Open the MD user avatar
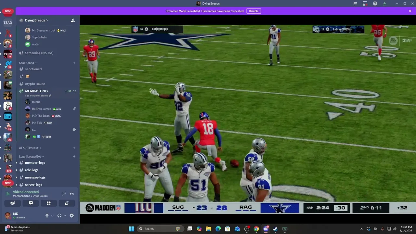 point(8,215)
